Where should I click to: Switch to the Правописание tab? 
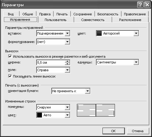[135, 14]
